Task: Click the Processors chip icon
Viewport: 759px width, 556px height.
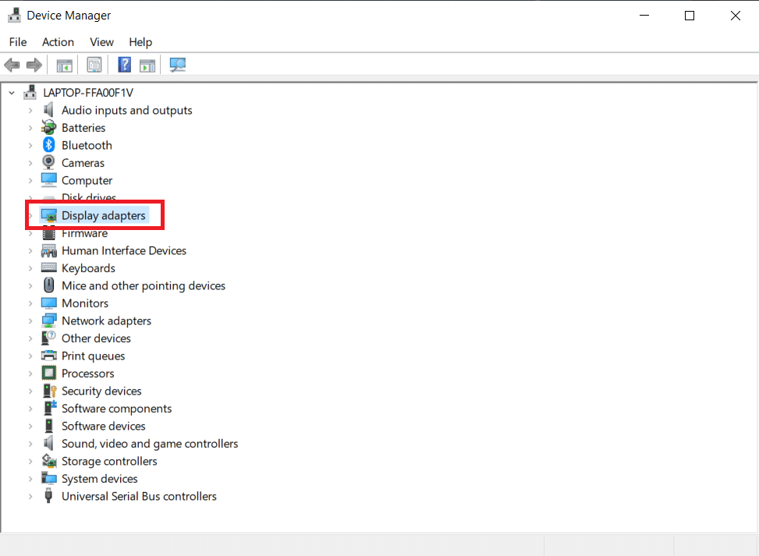Action: tap(49, 374)
